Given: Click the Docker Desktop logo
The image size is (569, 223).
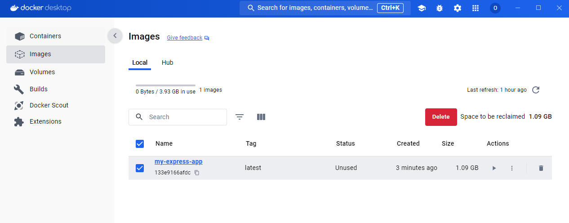Looking at the screenshot, I should click(40, 8).
